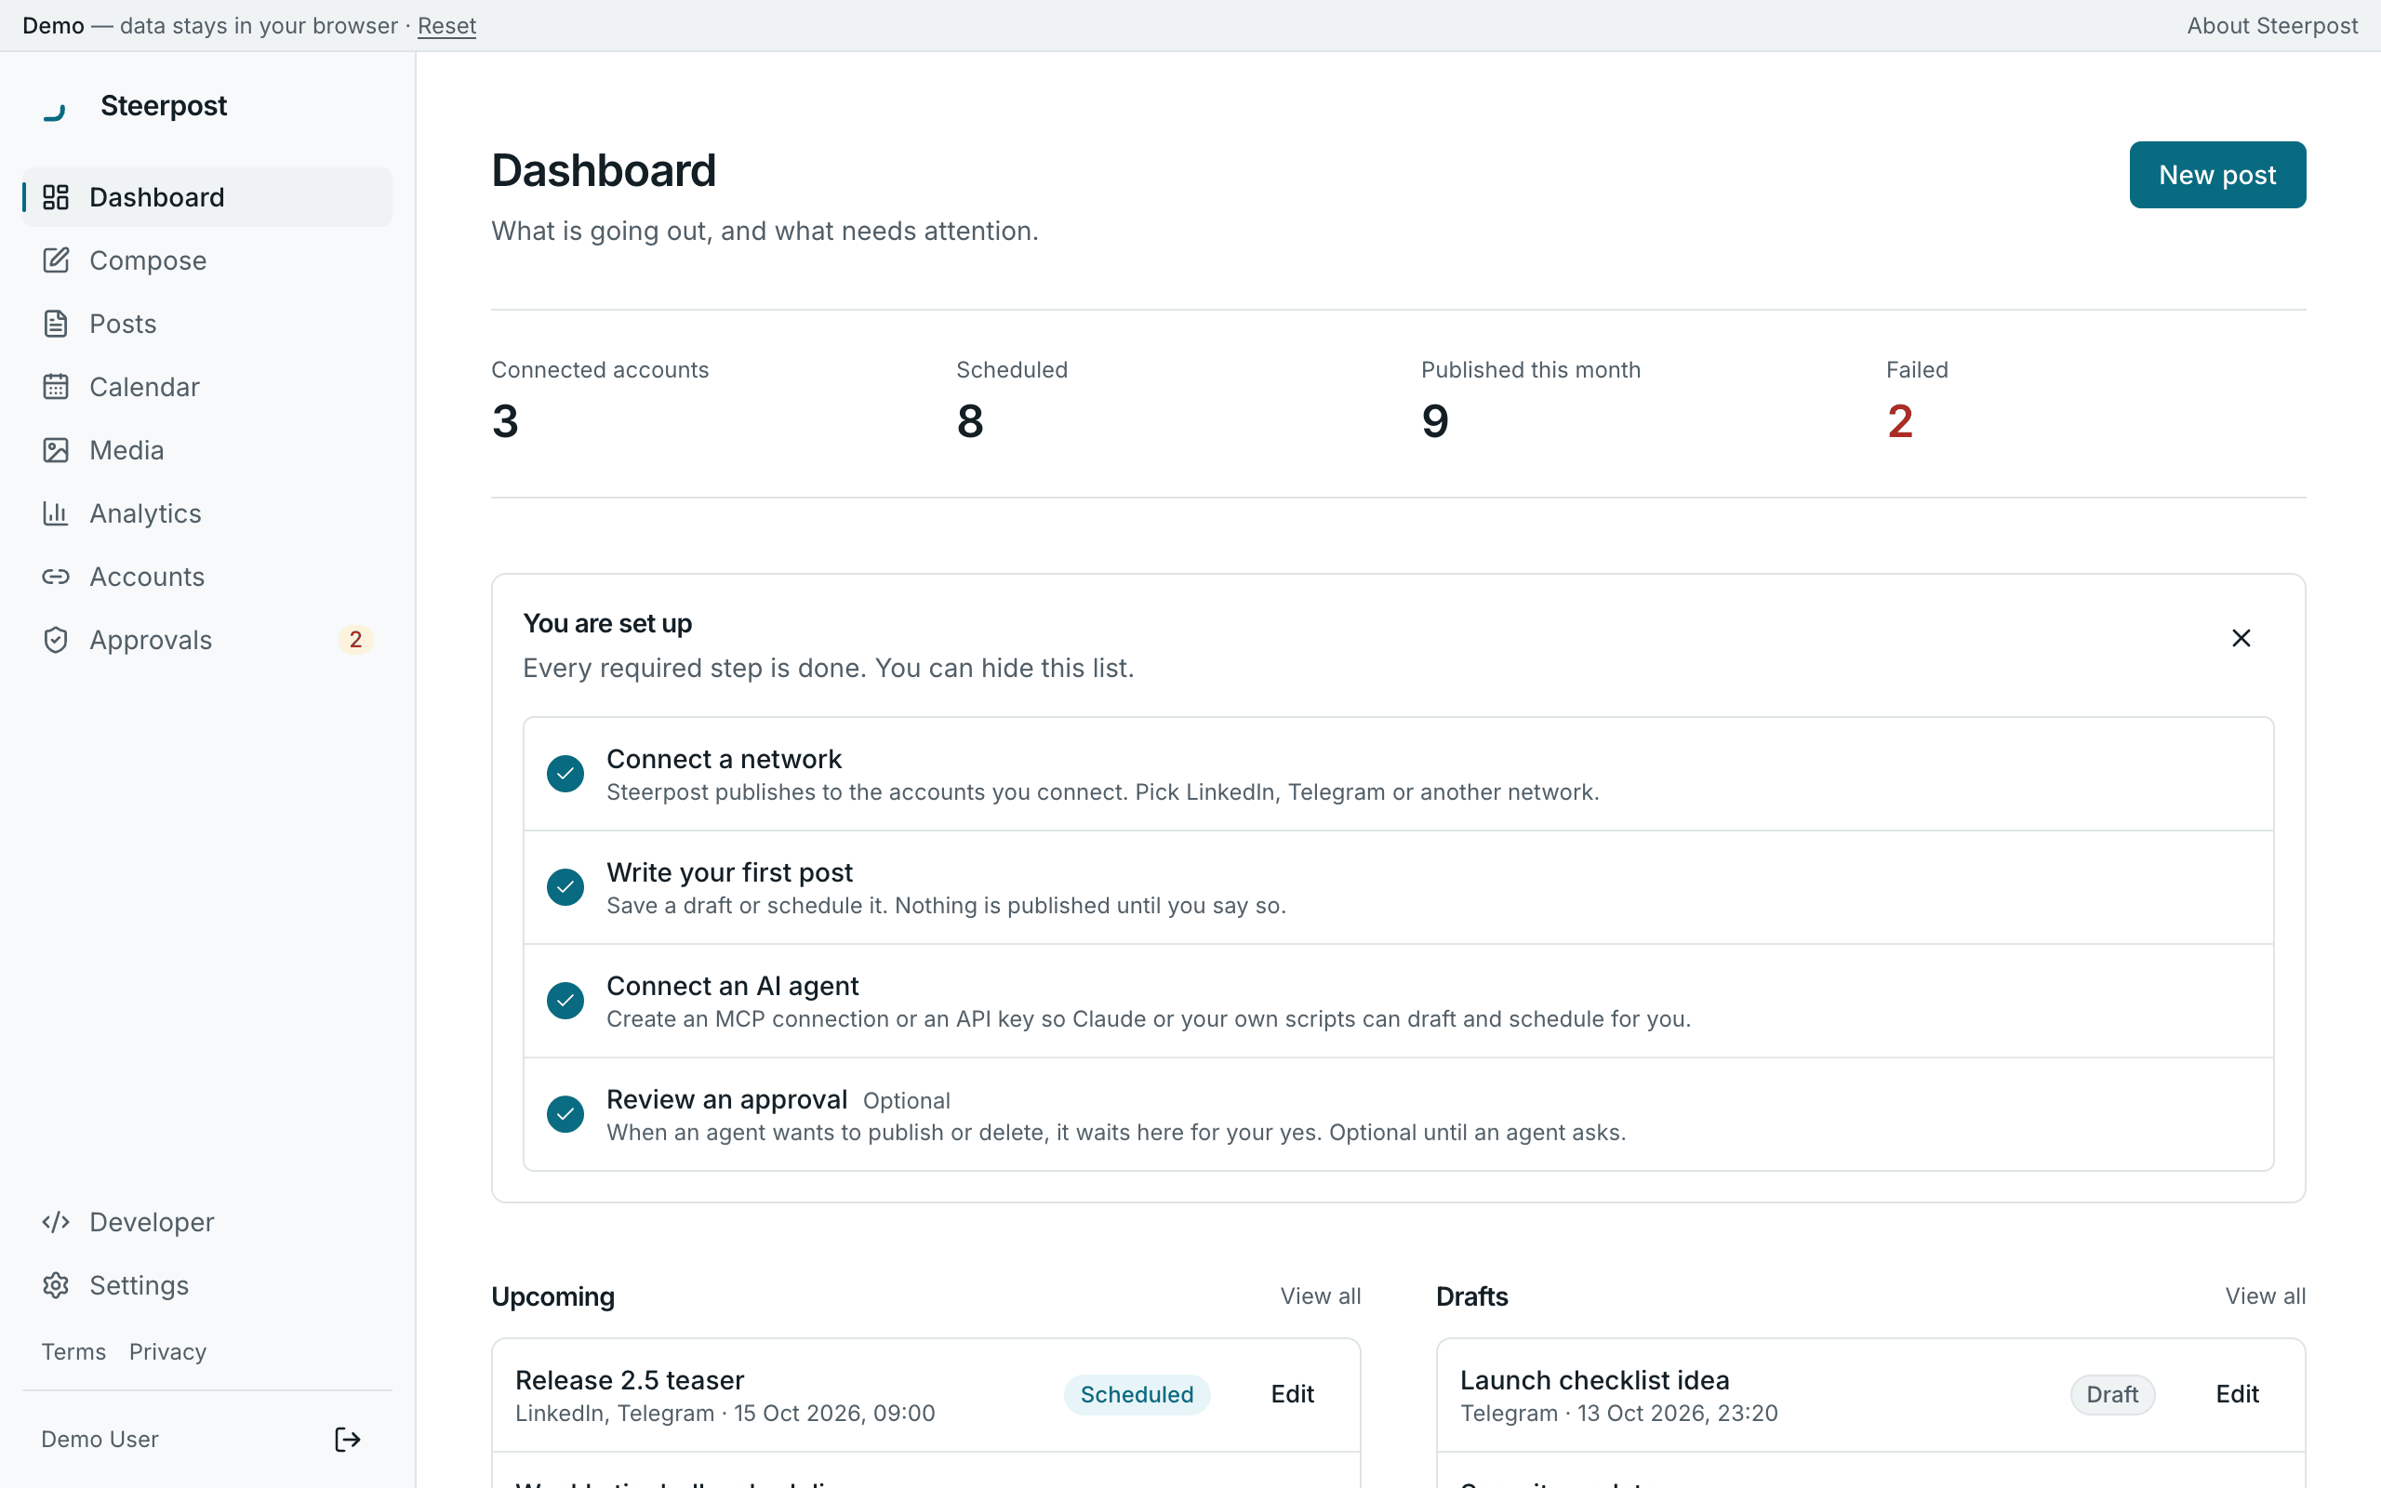Click the Steerpost brand name
Viewport: 2381px width, 1488px height.
(x=164, y=105)
